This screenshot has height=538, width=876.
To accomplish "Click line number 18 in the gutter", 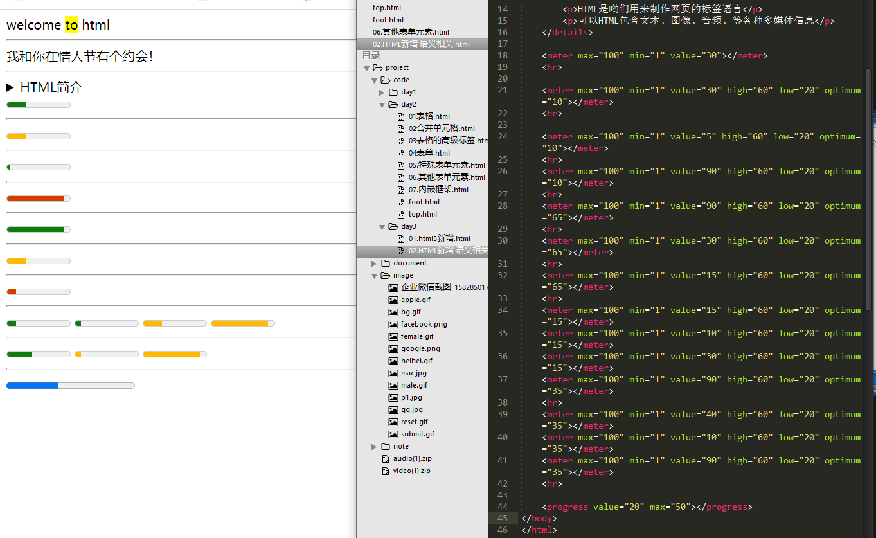I will pos(502,55).
